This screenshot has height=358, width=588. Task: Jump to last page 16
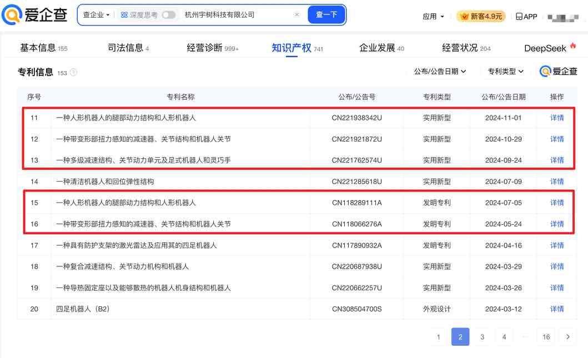pos(546,337)
